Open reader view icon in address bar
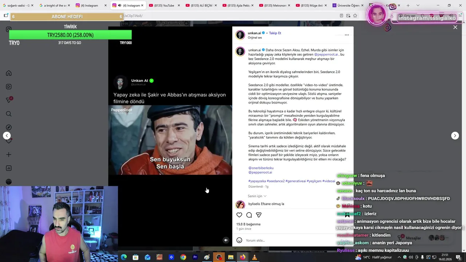466x262 pixels. tap(341, 16)
